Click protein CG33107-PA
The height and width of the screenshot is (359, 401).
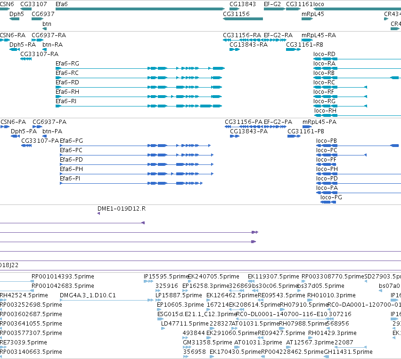tap(40, 141)
